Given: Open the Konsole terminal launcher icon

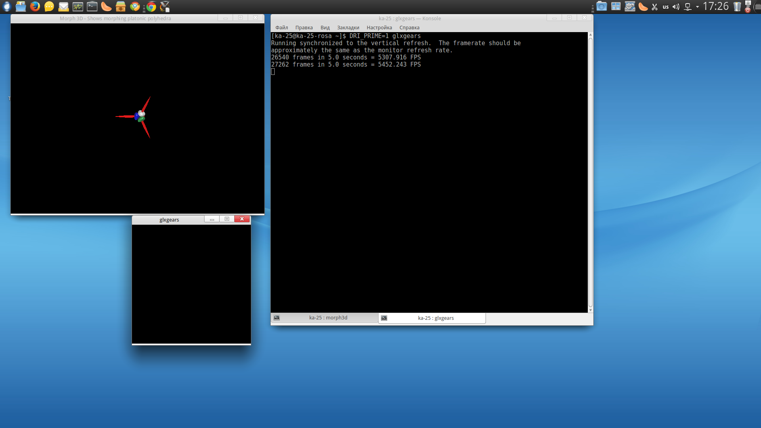Looking at the screenshot, I should click(x=92, y=6).
